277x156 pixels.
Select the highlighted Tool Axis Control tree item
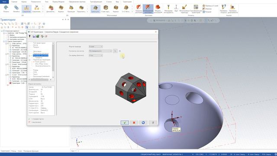(41, 55)
